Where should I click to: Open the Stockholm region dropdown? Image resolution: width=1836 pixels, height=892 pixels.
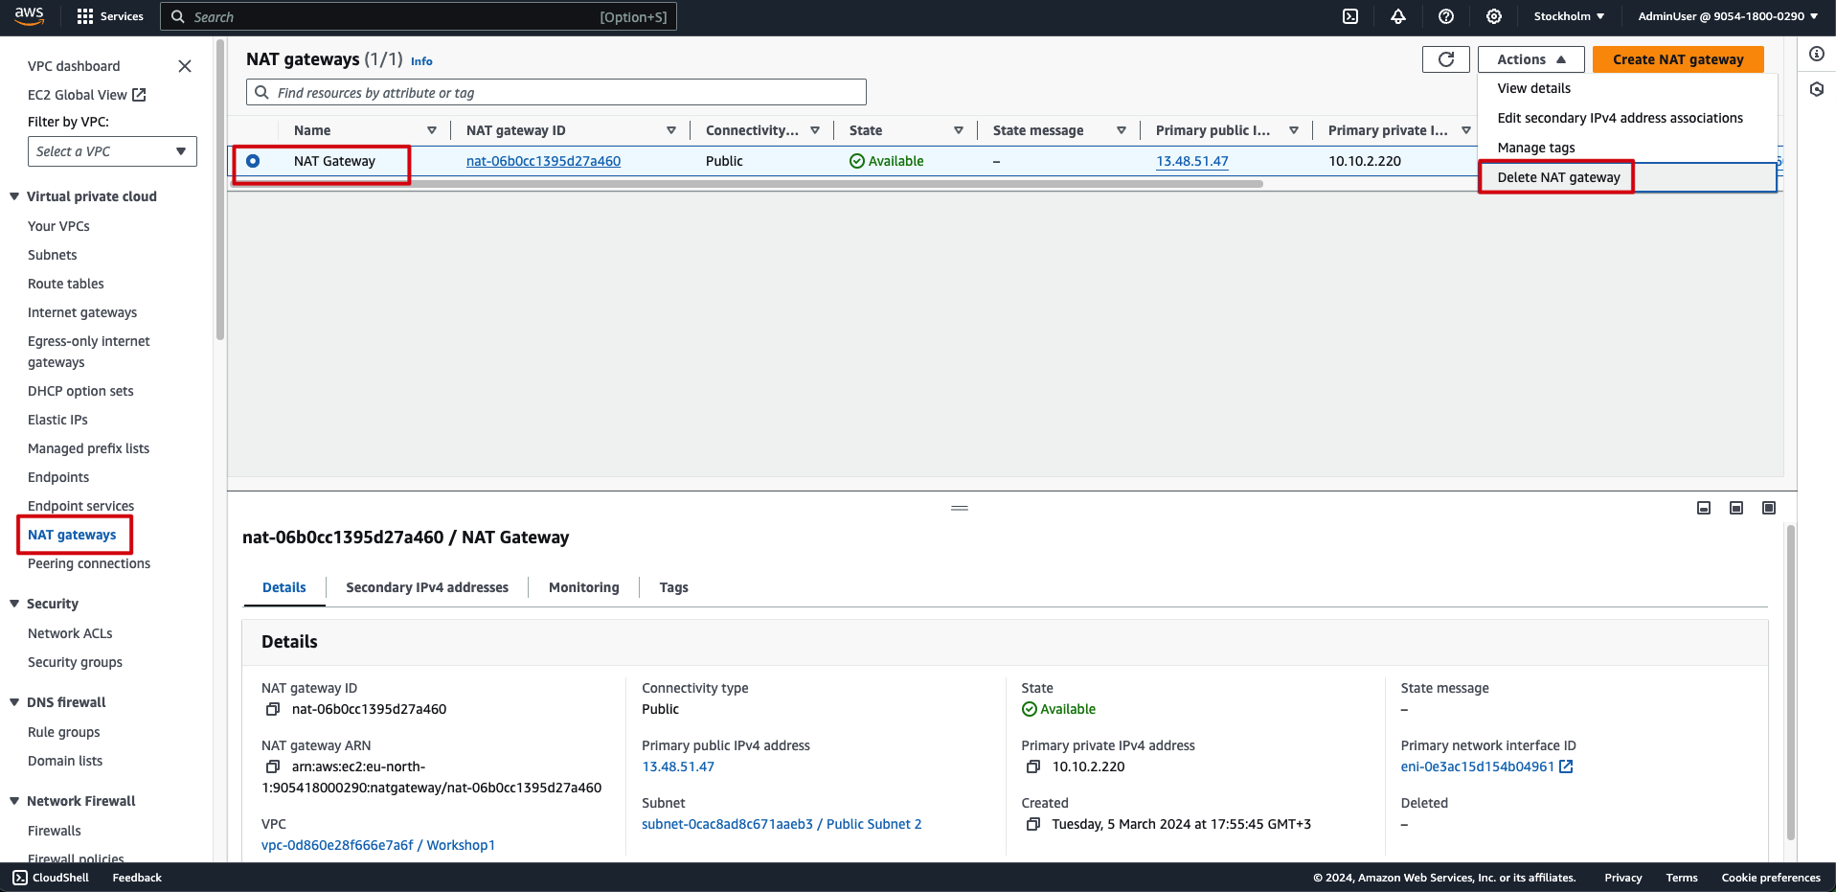coord(1568,16)
